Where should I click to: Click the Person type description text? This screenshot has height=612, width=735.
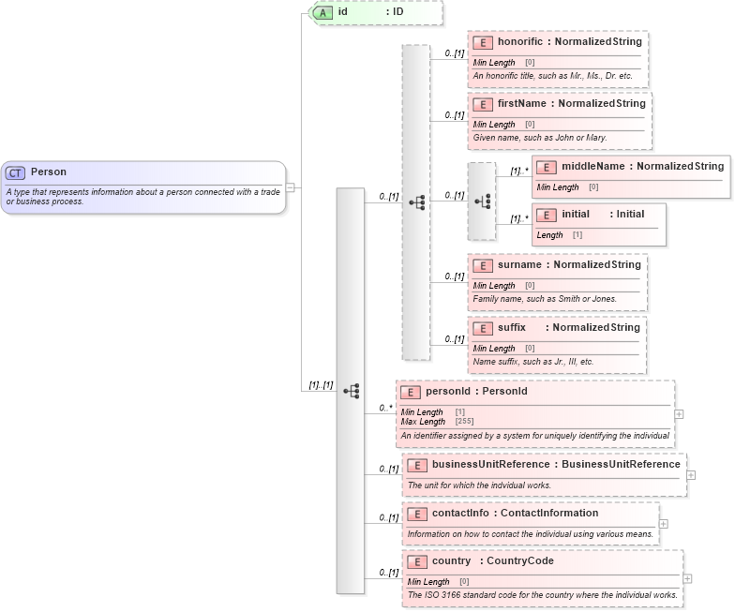click(x=142, y=197)
